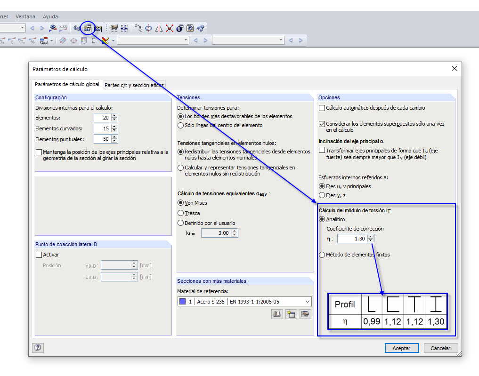Select Von Mises radio button
Screen dimensions: 479x376
click(x=180, y=203)
